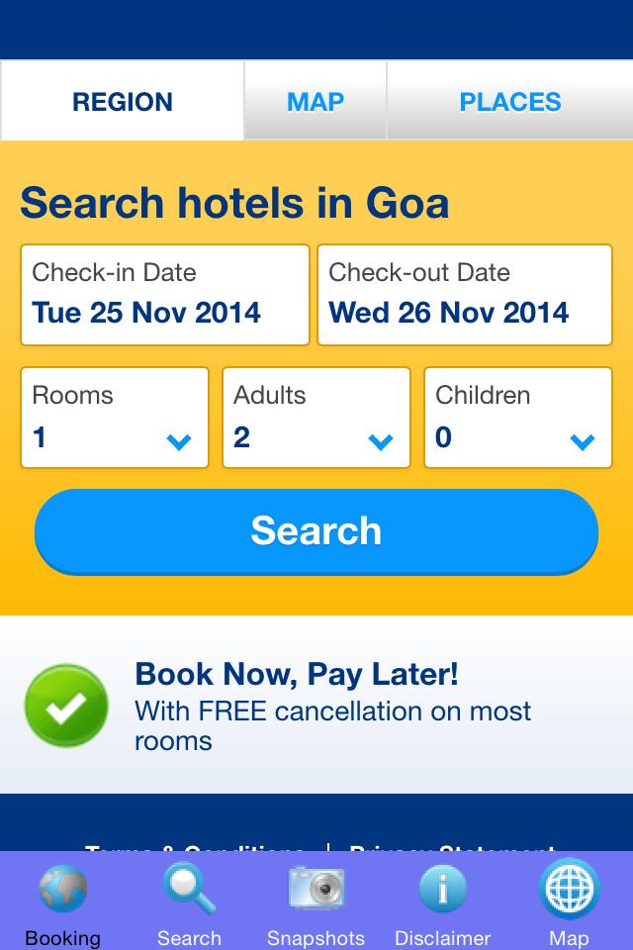633x950 pixels.
Task: Tap the Children dropdown chevron icon
Action: pyautogui.click(x=583, y=443)
